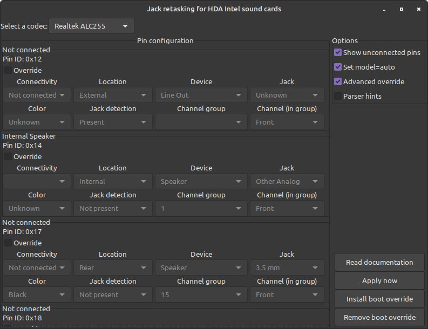Viewport: 428px width, 329px height.
Task: Open empty Channel group dropdown for pin 0x12
Action: click(x=201, y=122)
